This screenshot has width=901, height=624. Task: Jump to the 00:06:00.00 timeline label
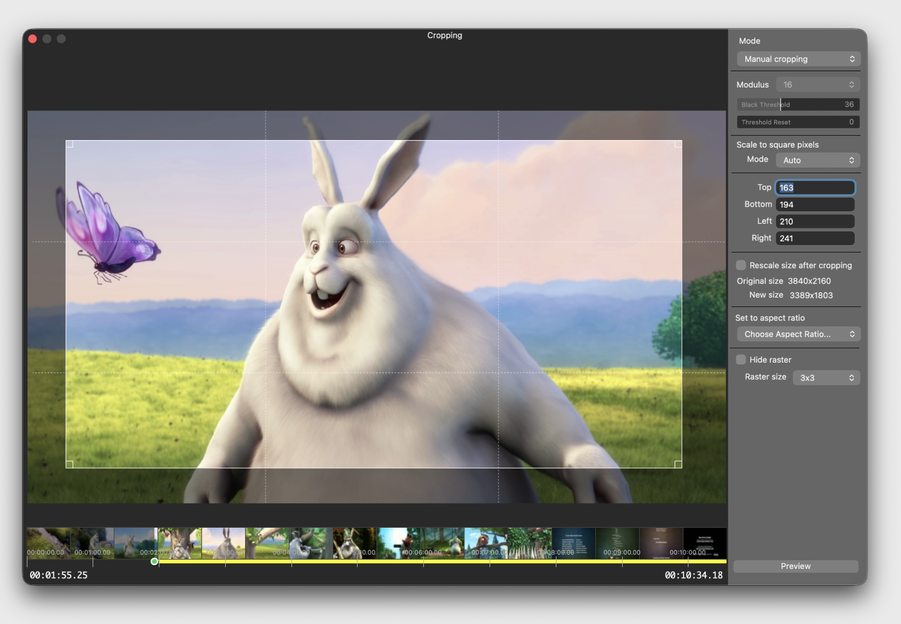[x=423, y=553]
